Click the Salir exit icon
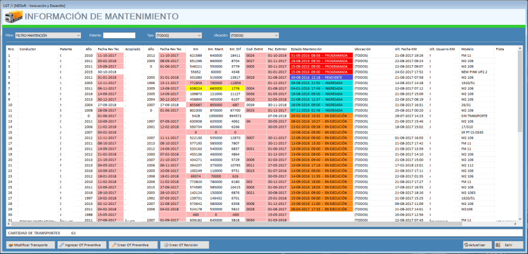This screenshot has height=254, width=528. point(498,245)
